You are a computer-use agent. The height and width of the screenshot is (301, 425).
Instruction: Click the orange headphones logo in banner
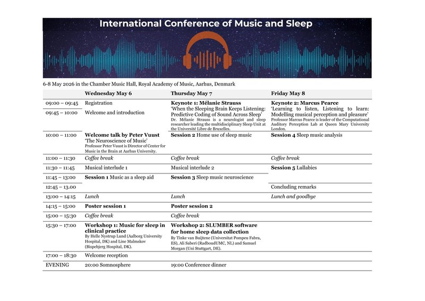(207, 52)
